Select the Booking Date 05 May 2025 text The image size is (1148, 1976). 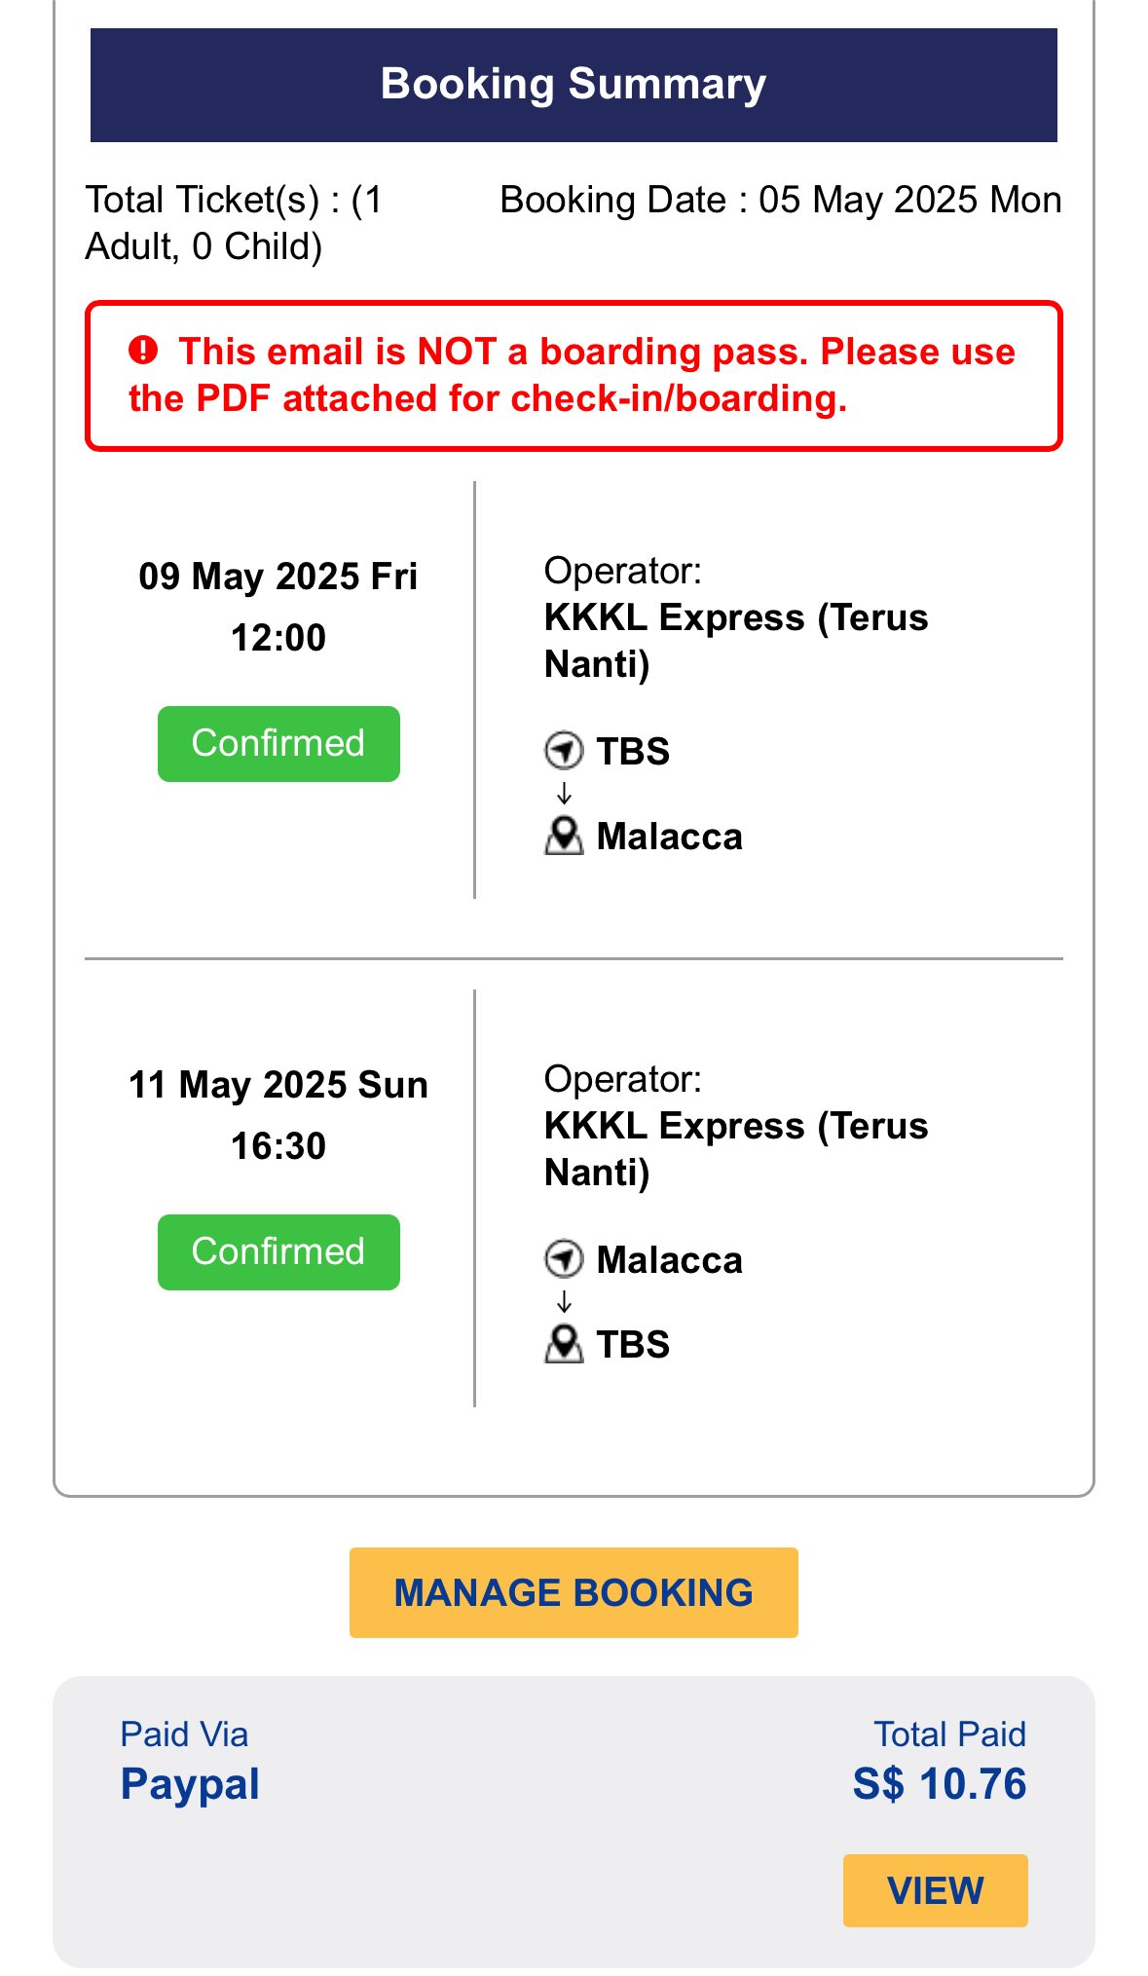pyautogui.click(x=780, y=200)
